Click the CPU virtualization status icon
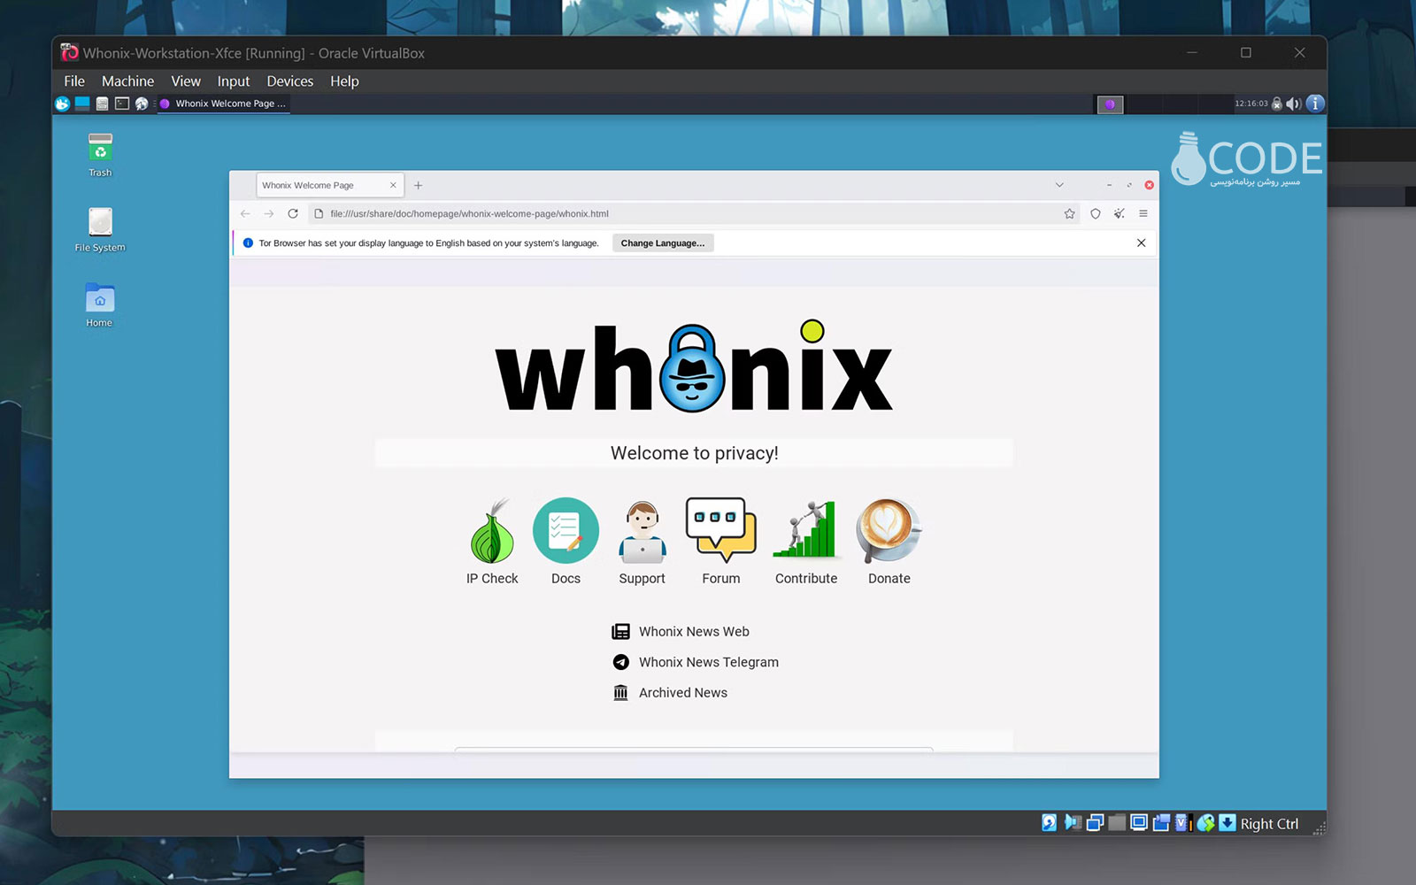The image size is (1416, 885). (x=1183, y=823)
